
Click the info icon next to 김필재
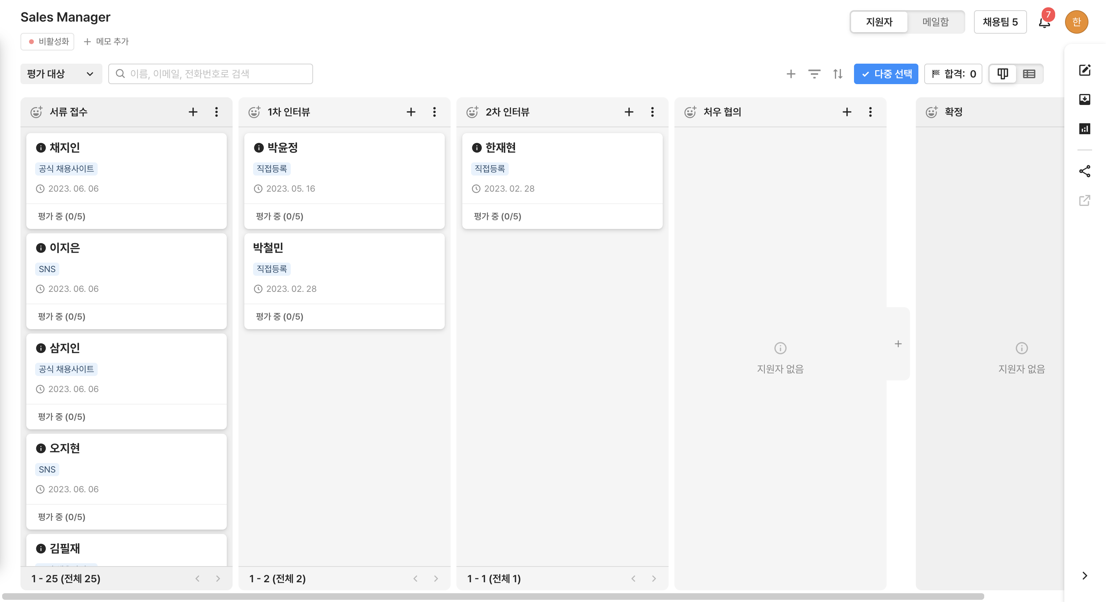(x=41, y=549)
